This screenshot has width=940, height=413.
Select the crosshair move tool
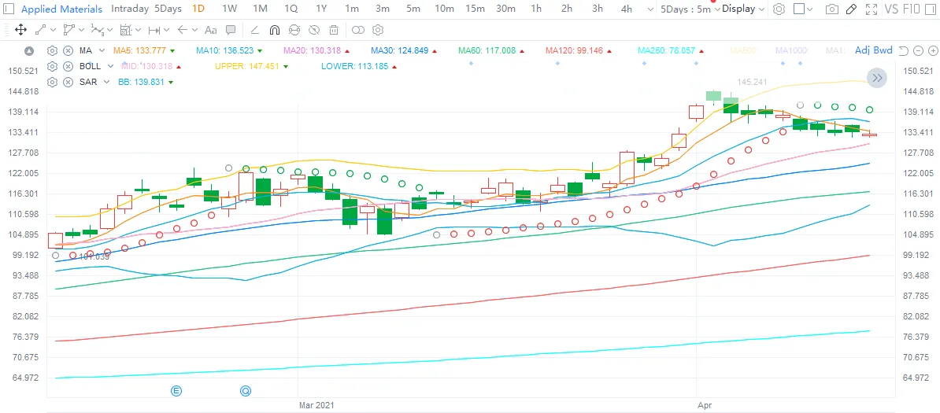click(20, 30)
